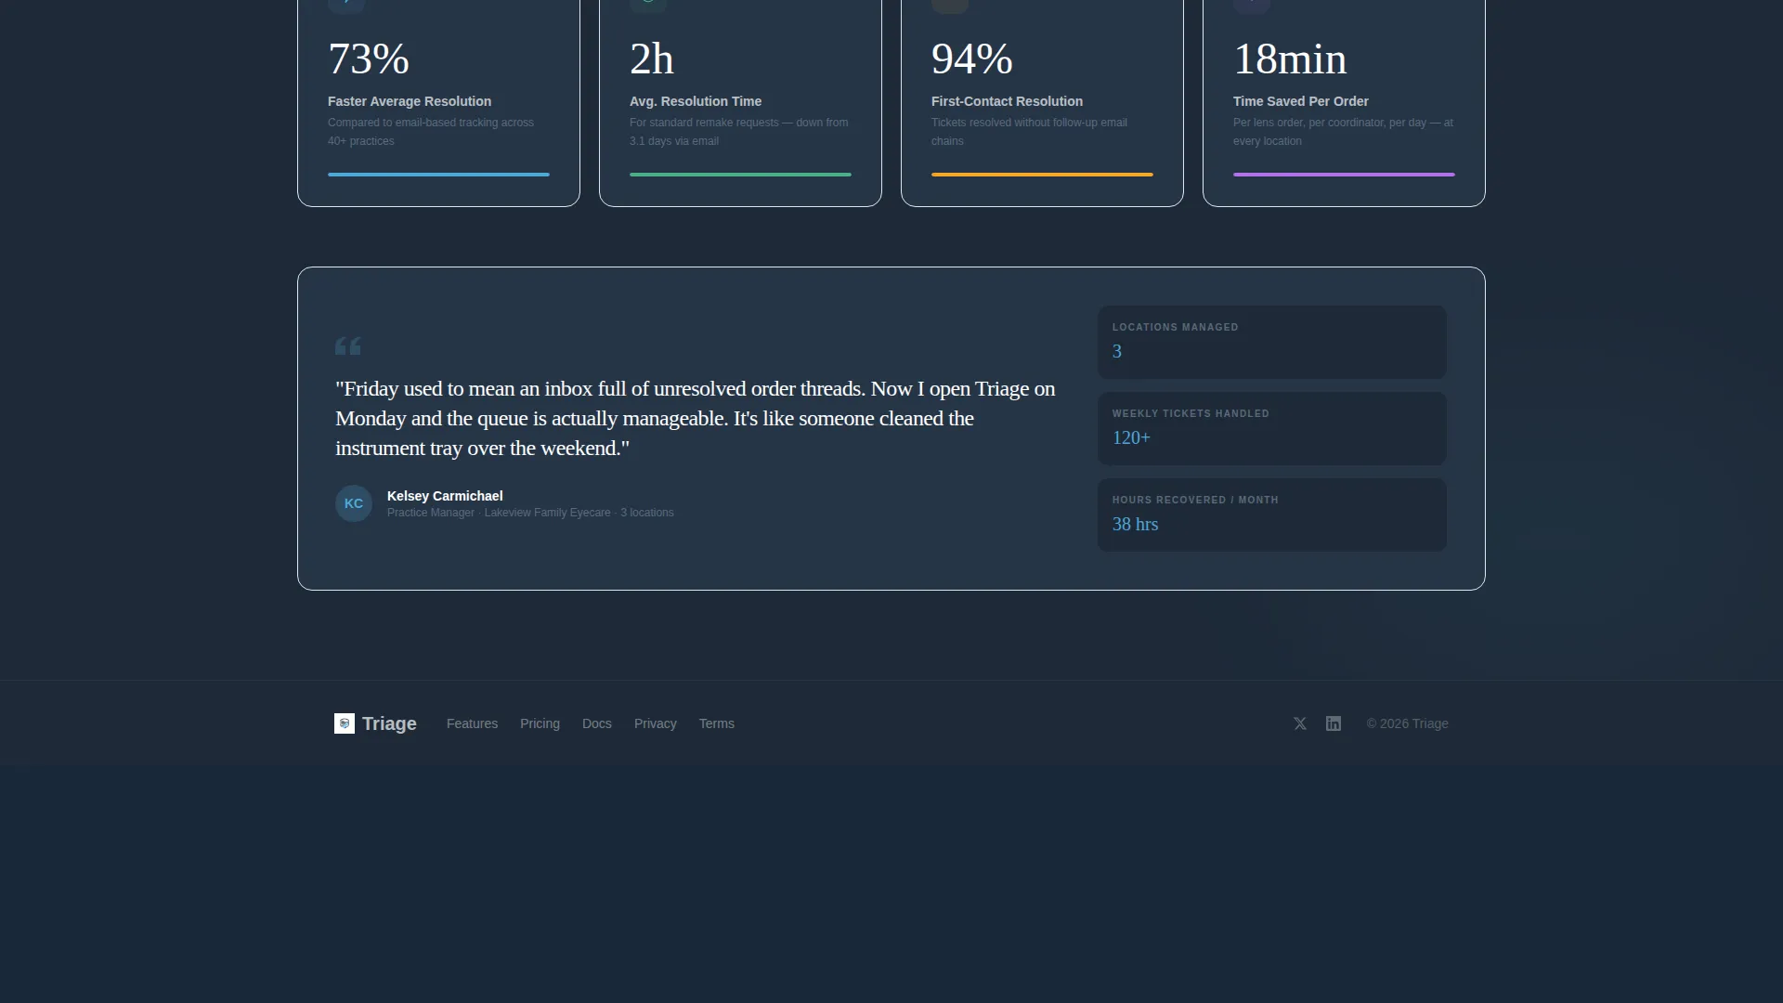
Task: Click 'Per lens order, per coordinator' description
Action: [x=1343, y=132]
